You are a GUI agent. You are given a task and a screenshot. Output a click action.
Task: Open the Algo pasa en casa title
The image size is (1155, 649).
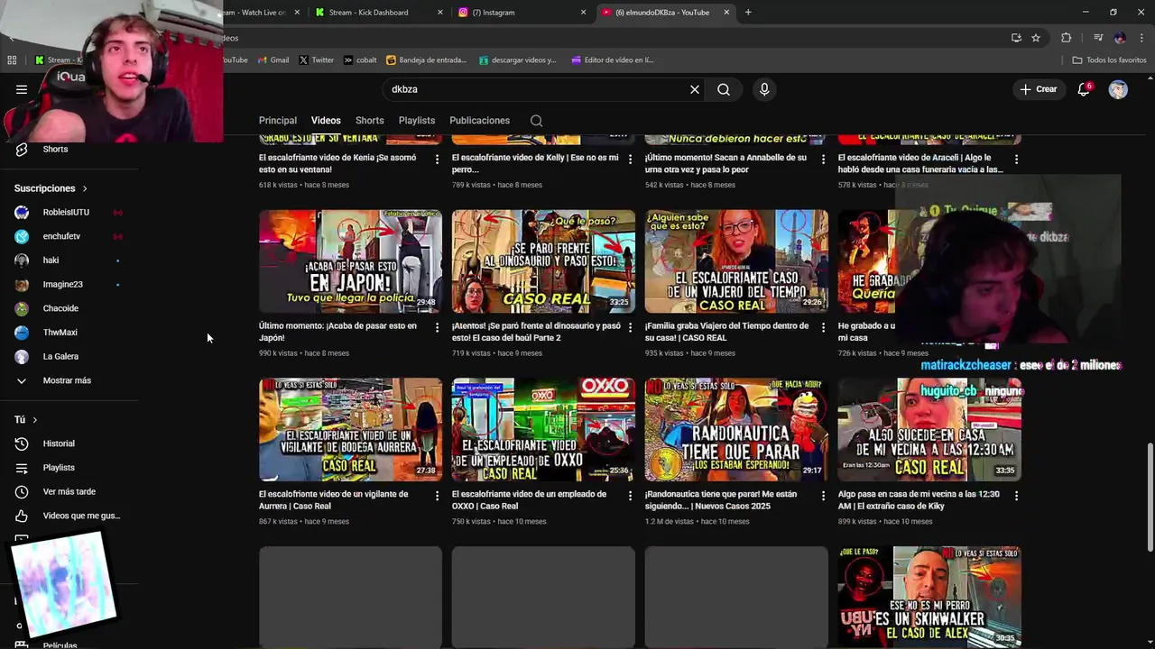919,499
